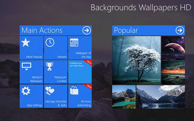Click the star icon for Most Popular

(x=26, y=43)
